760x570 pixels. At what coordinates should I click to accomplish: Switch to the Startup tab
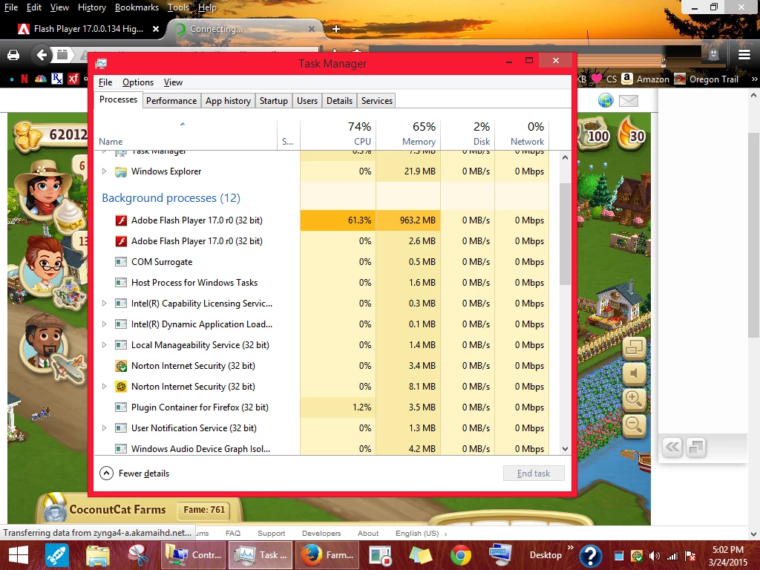coord(273,101)
